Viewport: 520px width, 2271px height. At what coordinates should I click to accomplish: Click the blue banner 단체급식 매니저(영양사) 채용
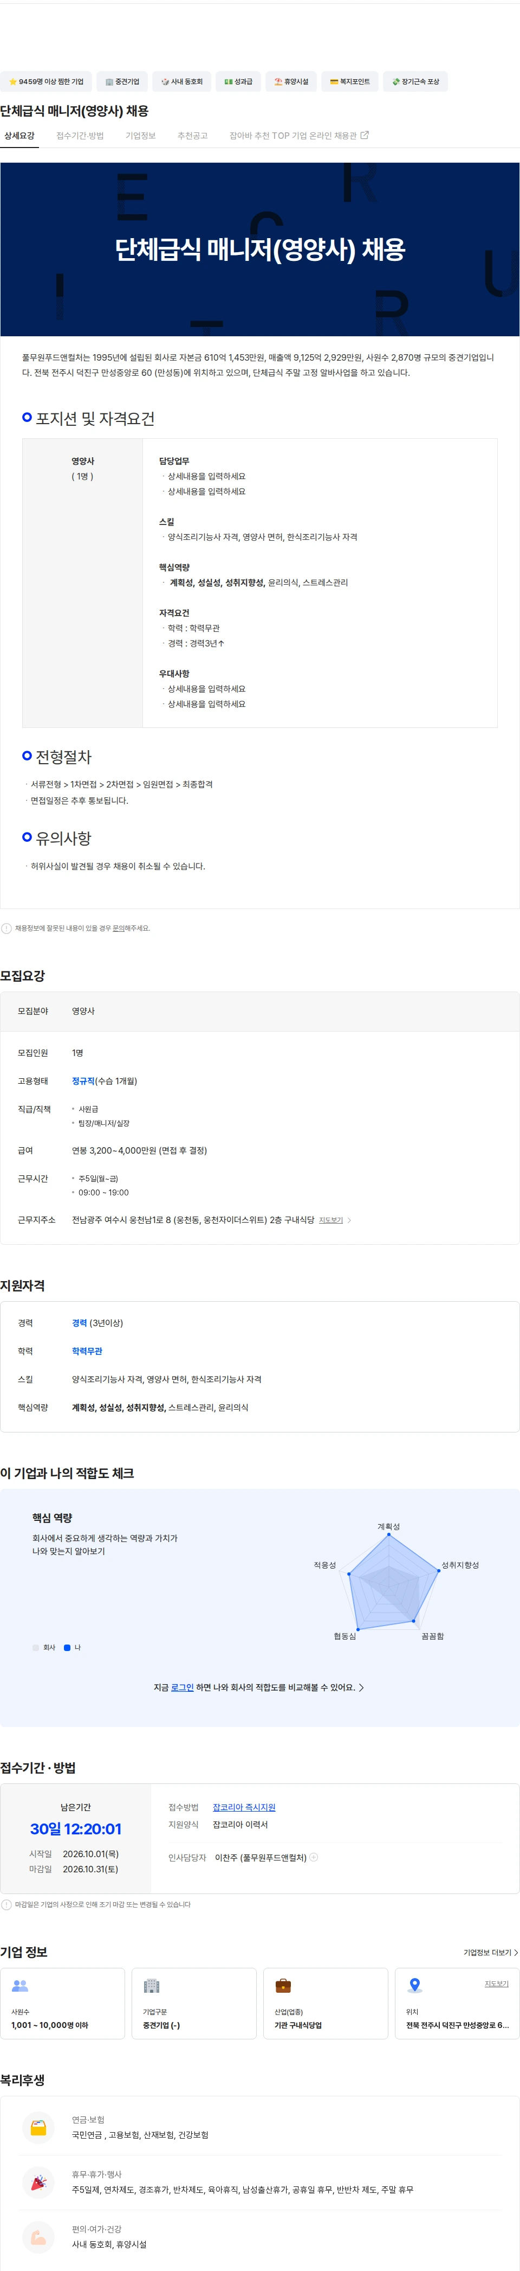[x=259, y=250]
